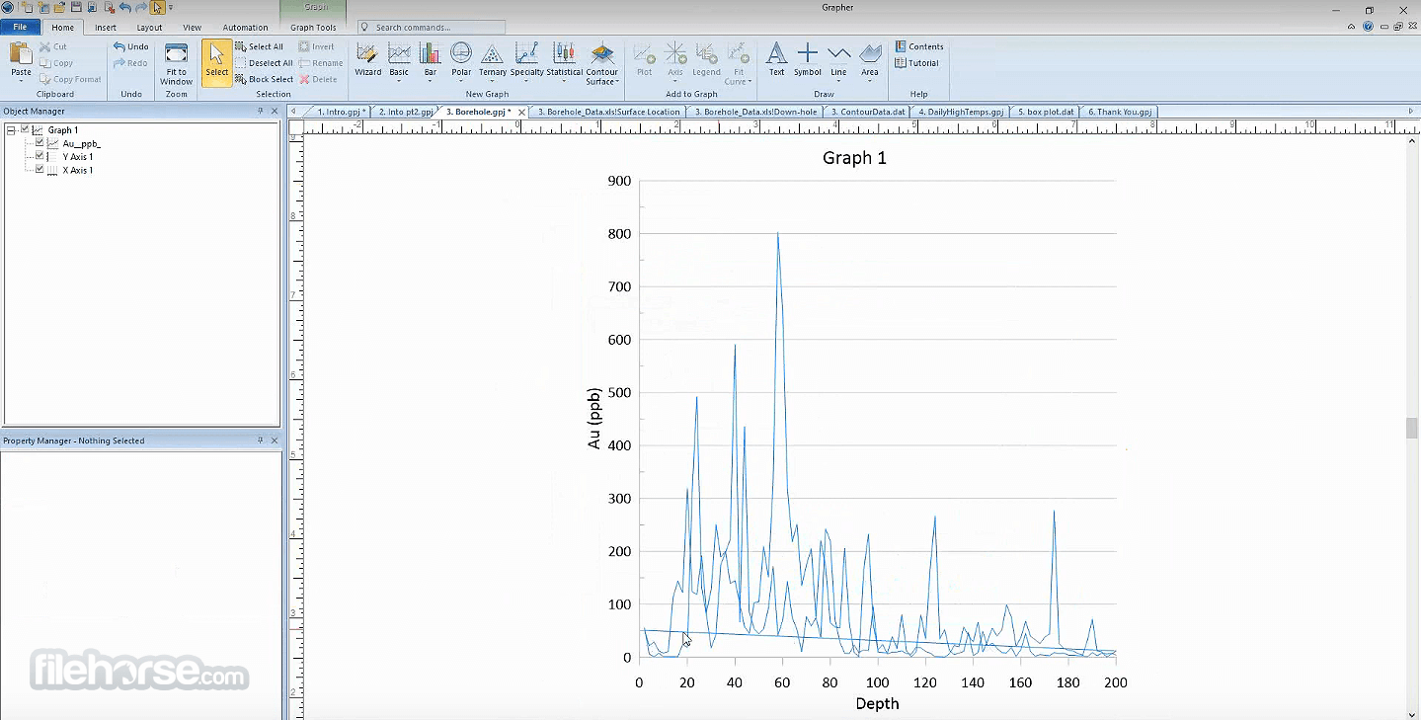Screen dimensions: 1421x720
Task: Click the Block Select button
Action: 264,79
